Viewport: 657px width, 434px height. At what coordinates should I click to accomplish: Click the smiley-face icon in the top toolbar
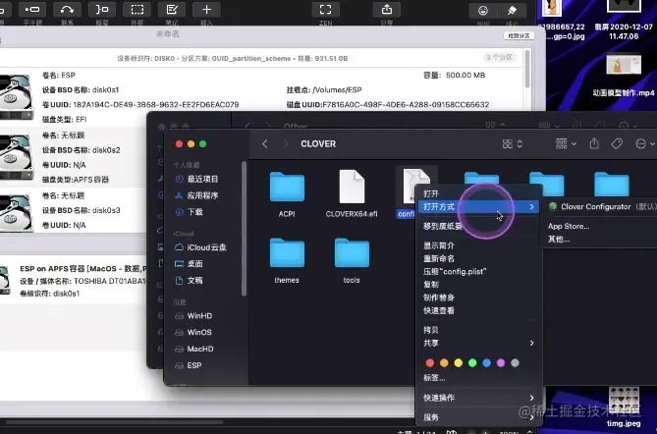click(x=483, y=11)
